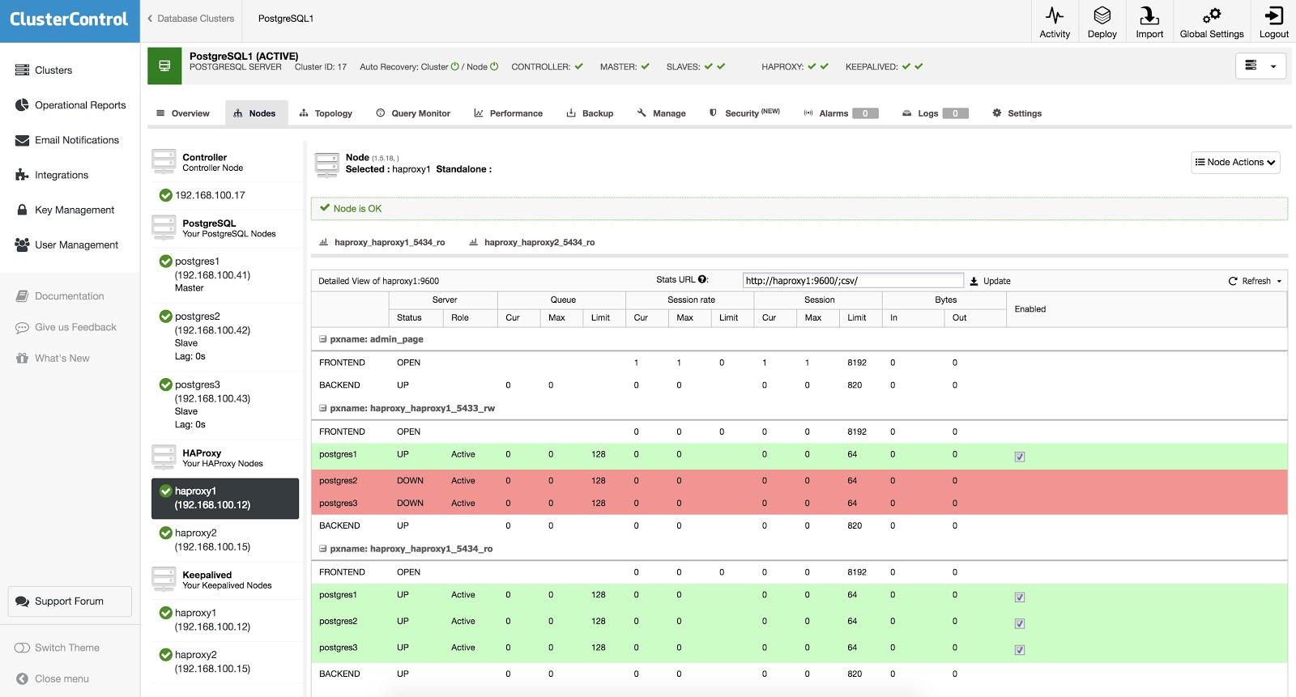Open the Logs tab
The height and width of the screenshot is (697, 1296).
coord(935,113)
